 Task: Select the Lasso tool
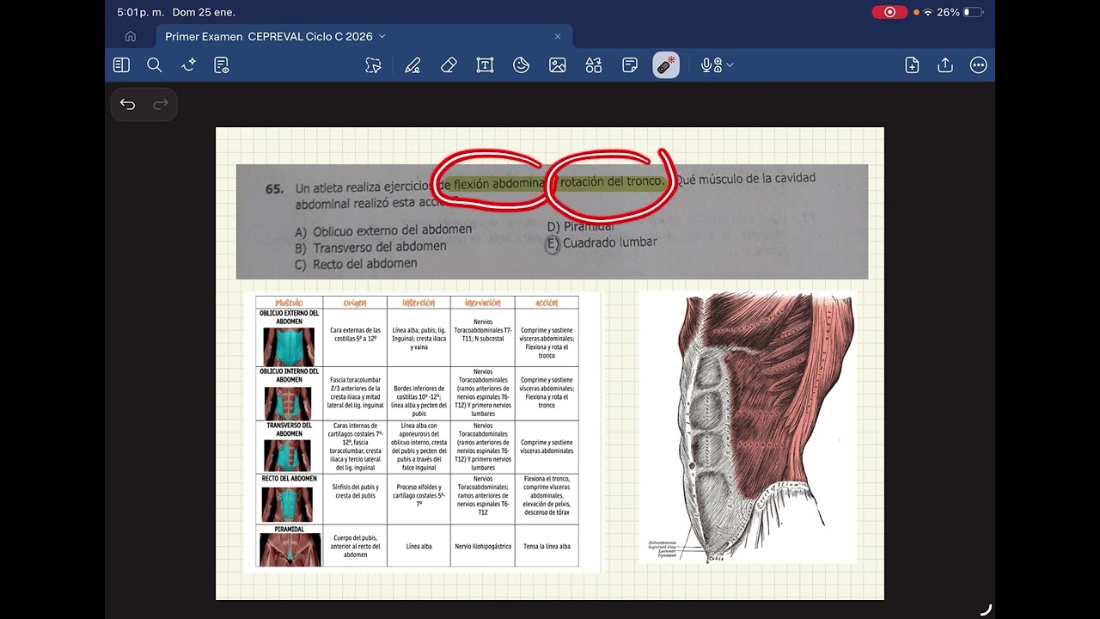[373, 65]
